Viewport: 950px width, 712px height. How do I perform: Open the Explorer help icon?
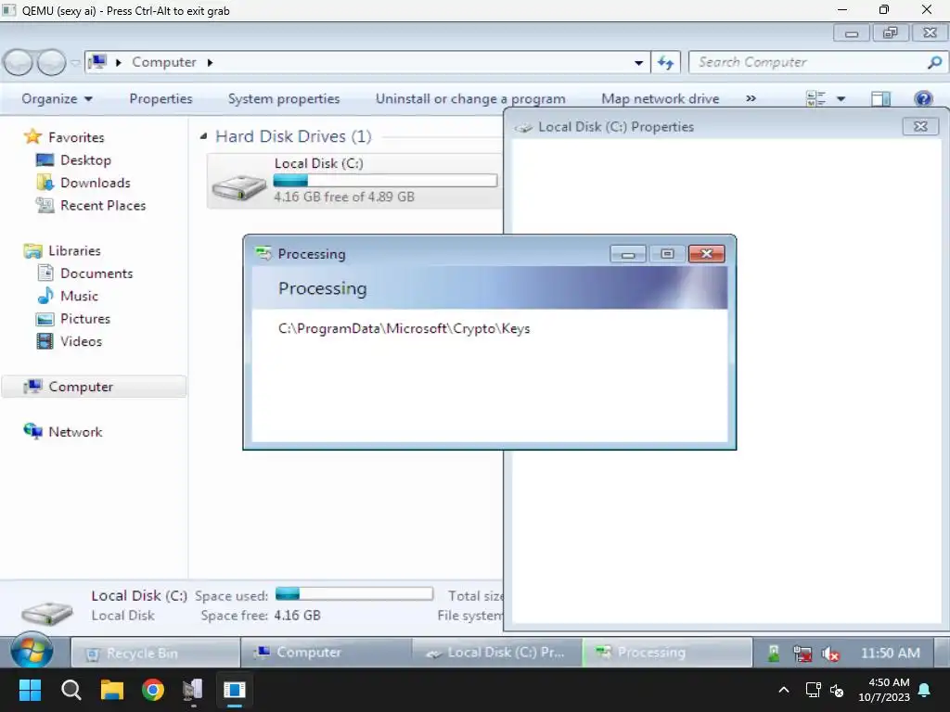[923, 98]
